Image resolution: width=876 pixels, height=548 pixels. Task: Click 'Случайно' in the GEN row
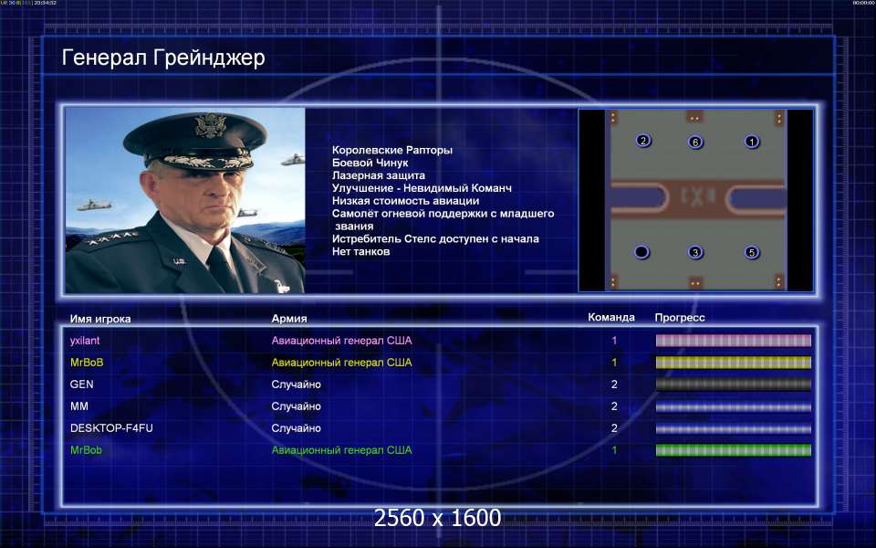pyautogui.click(x=296, y=385)
